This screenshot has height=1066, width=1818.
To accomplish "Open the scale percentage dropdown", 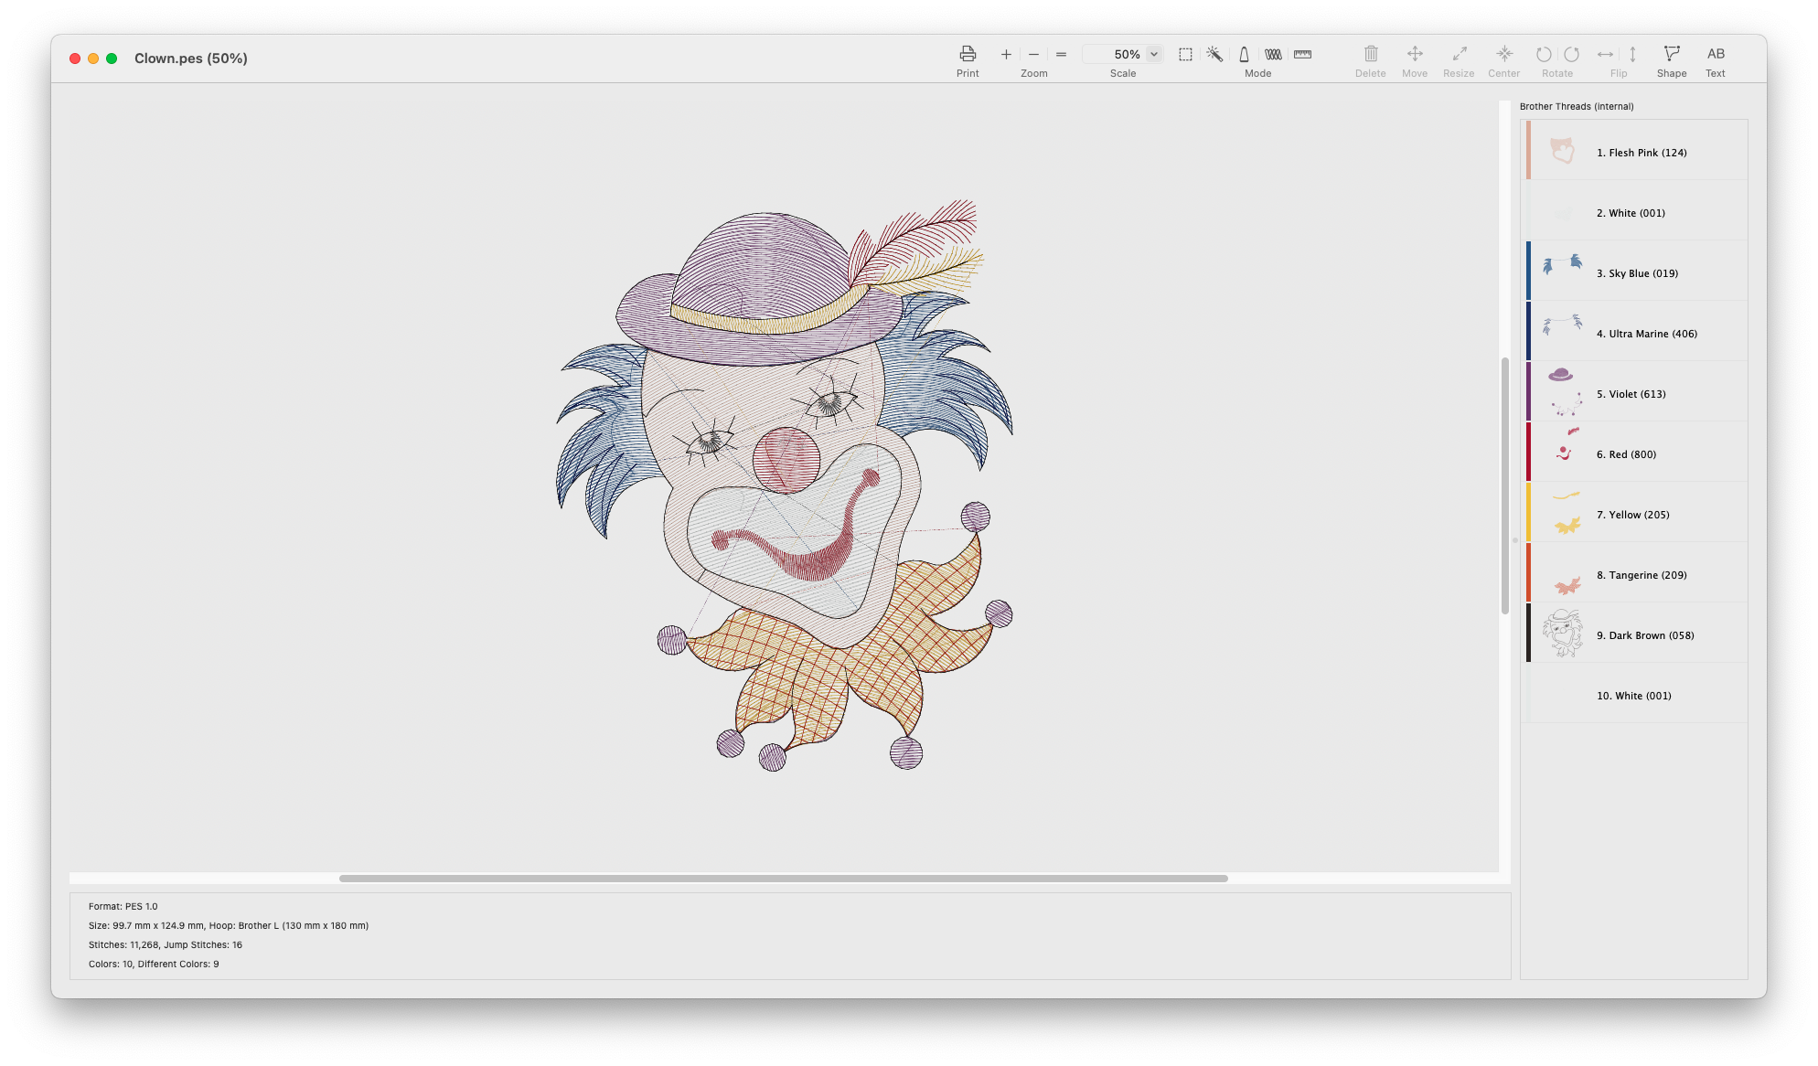I will [x=1154, y=54].
